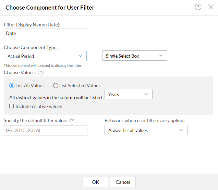The image size is (218, 190).
Task: Select the List All Values radio button
Action: pyautogui.click(x=12, y=85)
